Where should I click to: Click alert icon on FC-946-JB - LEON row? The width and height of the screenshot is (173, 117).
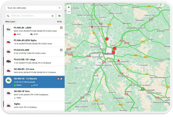61,27
